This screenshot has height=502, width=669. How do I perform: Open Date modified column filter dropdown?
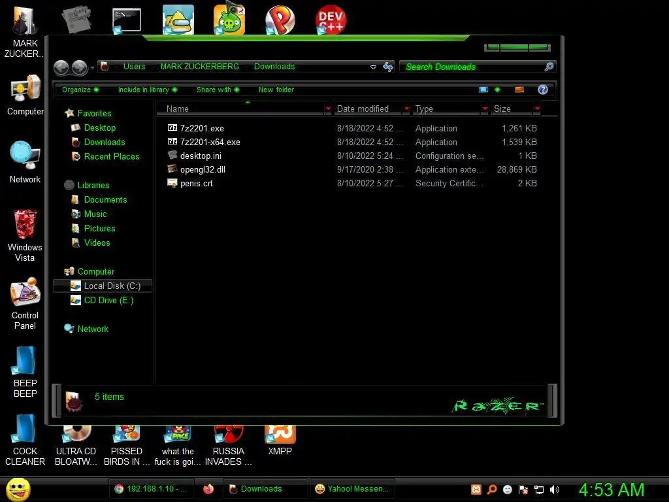tap(406, 109)
